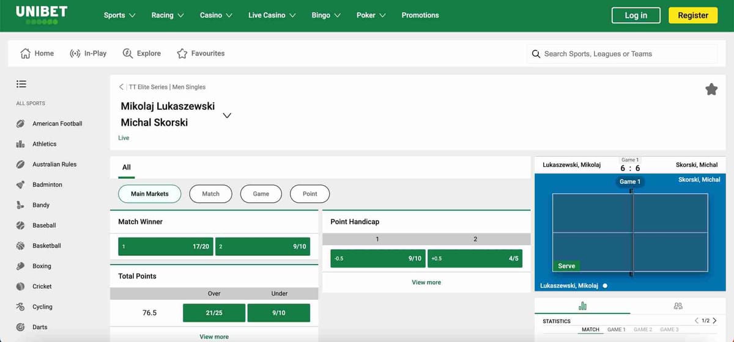Click the Search Sports, Leagues or Teams field
Viewport: 734px width, 342px height.
[x=622, y=54]
